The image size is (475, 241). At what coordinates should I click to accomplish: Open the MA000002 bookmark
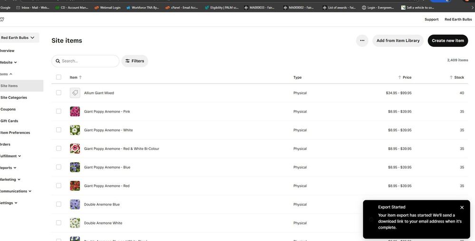point(300,8)
